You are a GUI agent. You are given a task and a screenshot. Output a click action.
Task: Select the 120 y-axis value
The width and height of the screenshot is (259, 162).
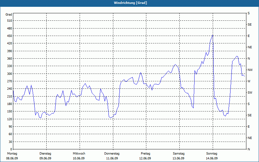10,119
